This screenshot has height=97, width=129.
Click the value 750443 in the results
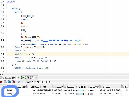coord(35,90)
